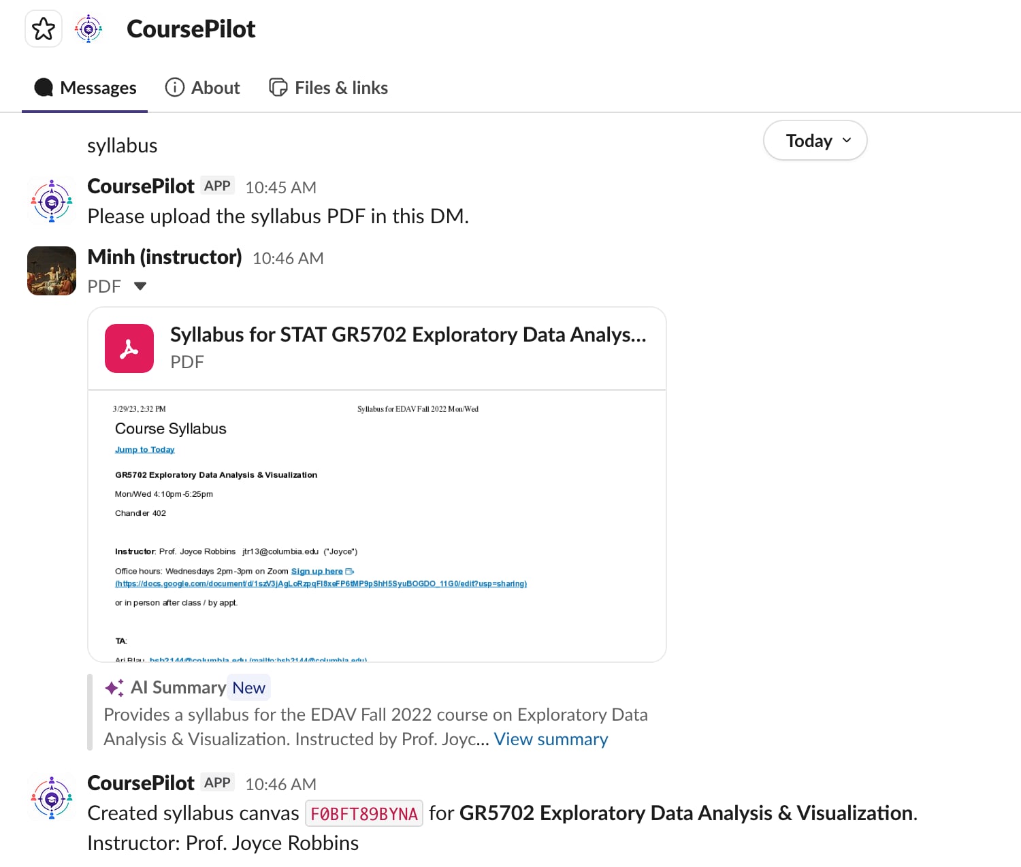Click the New badge next to AI Summary
1021x867 pixels.
(x=248, y=687)
